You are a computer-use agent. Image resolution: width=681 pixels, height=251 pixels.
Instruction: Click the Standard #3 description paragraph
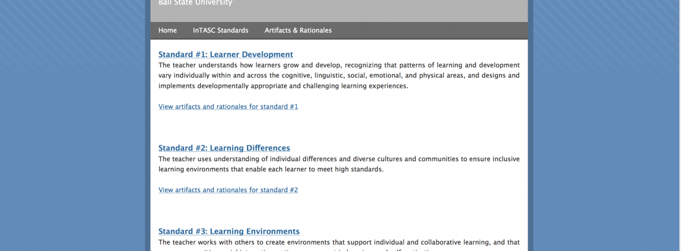(x=339, y=243)
